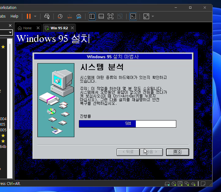Toggle the library sidebar panel

92,16
